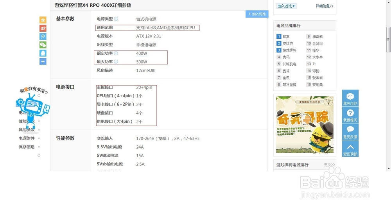The width and height of the screenshot is (391, 208).
Task: Open brand 振华 ranked number 11
Action: coord(316,50)
